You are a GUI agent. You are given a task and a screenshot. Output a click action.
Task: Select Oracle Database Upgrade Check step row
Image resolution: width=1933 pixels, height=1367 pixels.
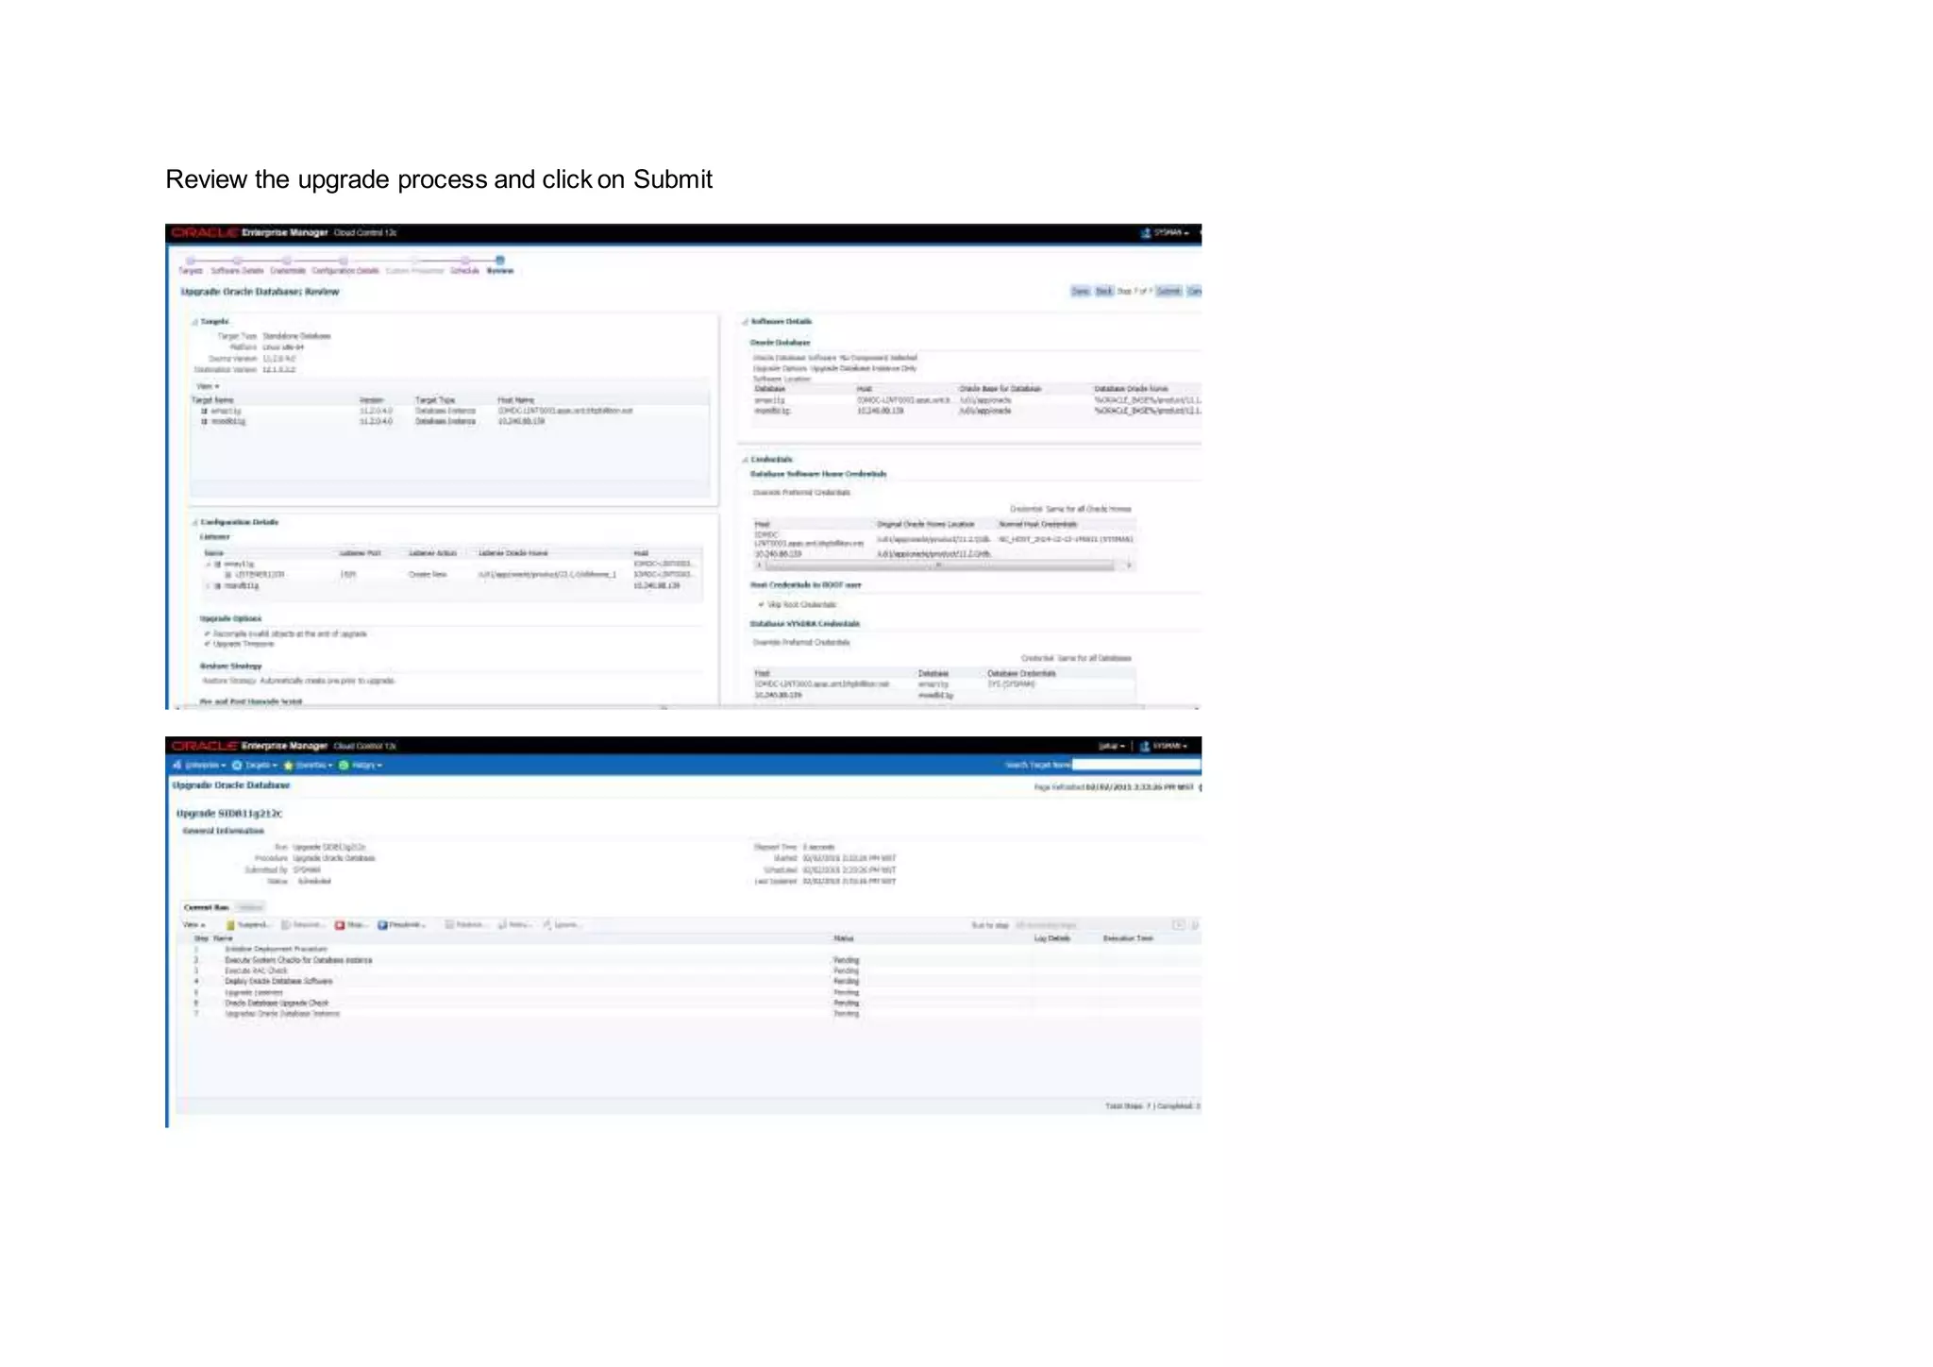pyautogui.click(x=689, y=1003)
